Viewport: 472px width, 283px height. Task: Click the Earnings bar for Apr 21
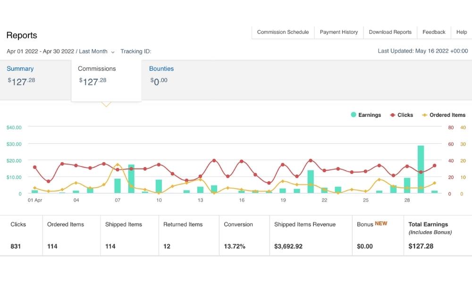[x=311, y=182]
